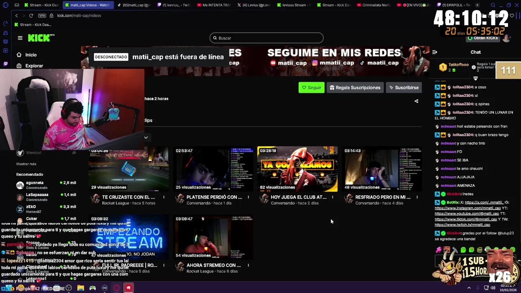This screenshot has height=293, width=521.
Task: Go to Inicio in the sidebar
Action: [x=27, y=55]
